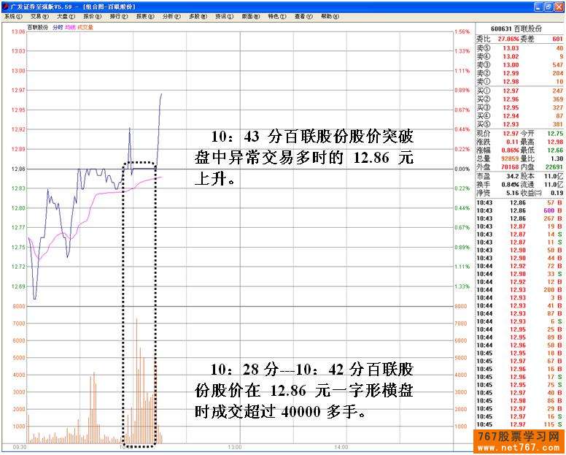Viewport: 566px width, 455px height.
Task: Select the 10:43 tick with 600 B
Action: 520,210
